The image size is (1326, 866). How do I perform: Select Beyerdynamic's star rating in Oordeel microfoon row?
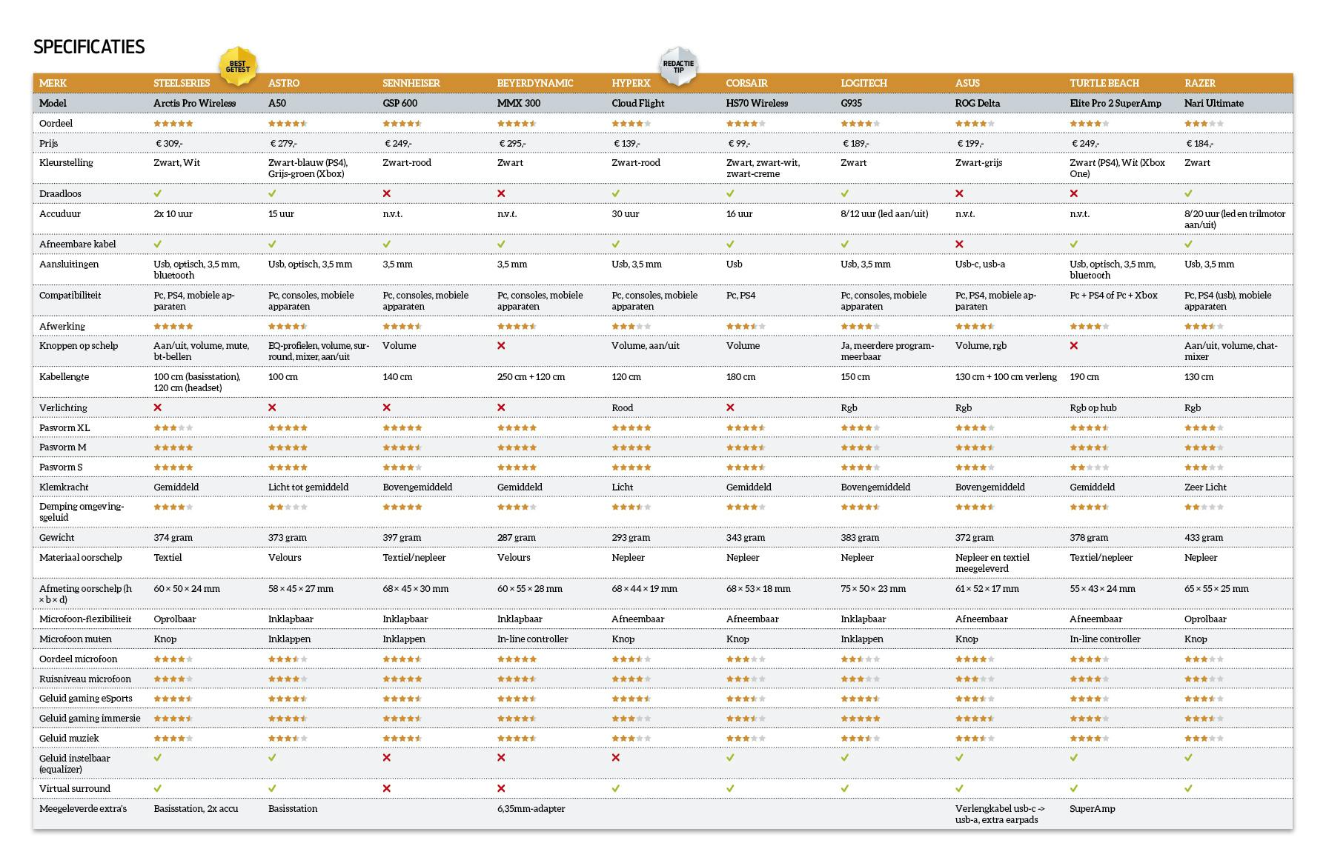click(517, 659)
